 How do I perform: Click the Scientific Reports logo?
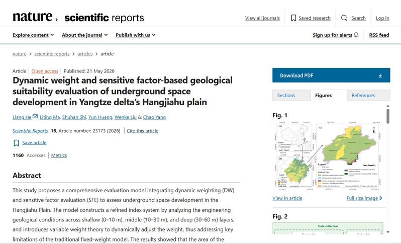(x=104, y=18)
